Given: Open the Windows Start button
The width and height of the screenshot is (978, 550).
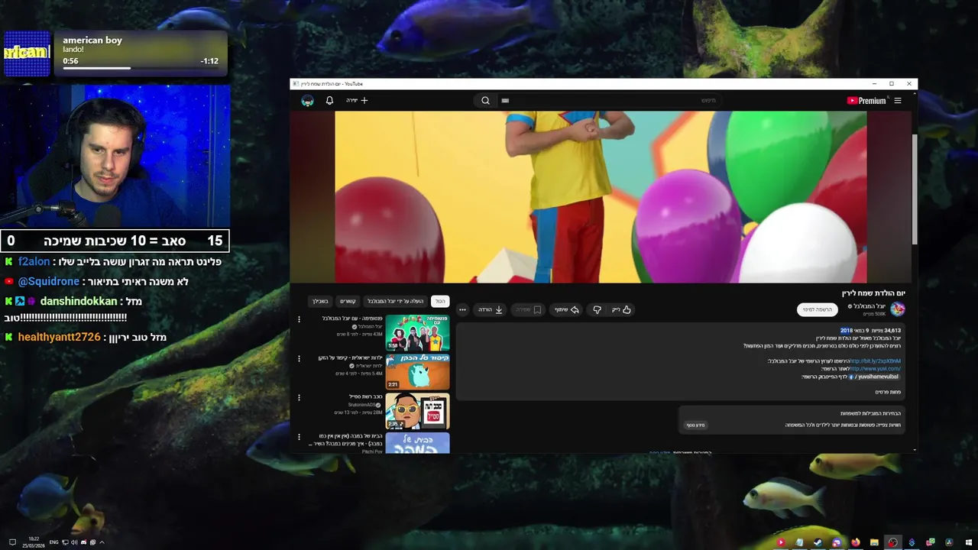Looking at the screenshot, I should 967,542.
